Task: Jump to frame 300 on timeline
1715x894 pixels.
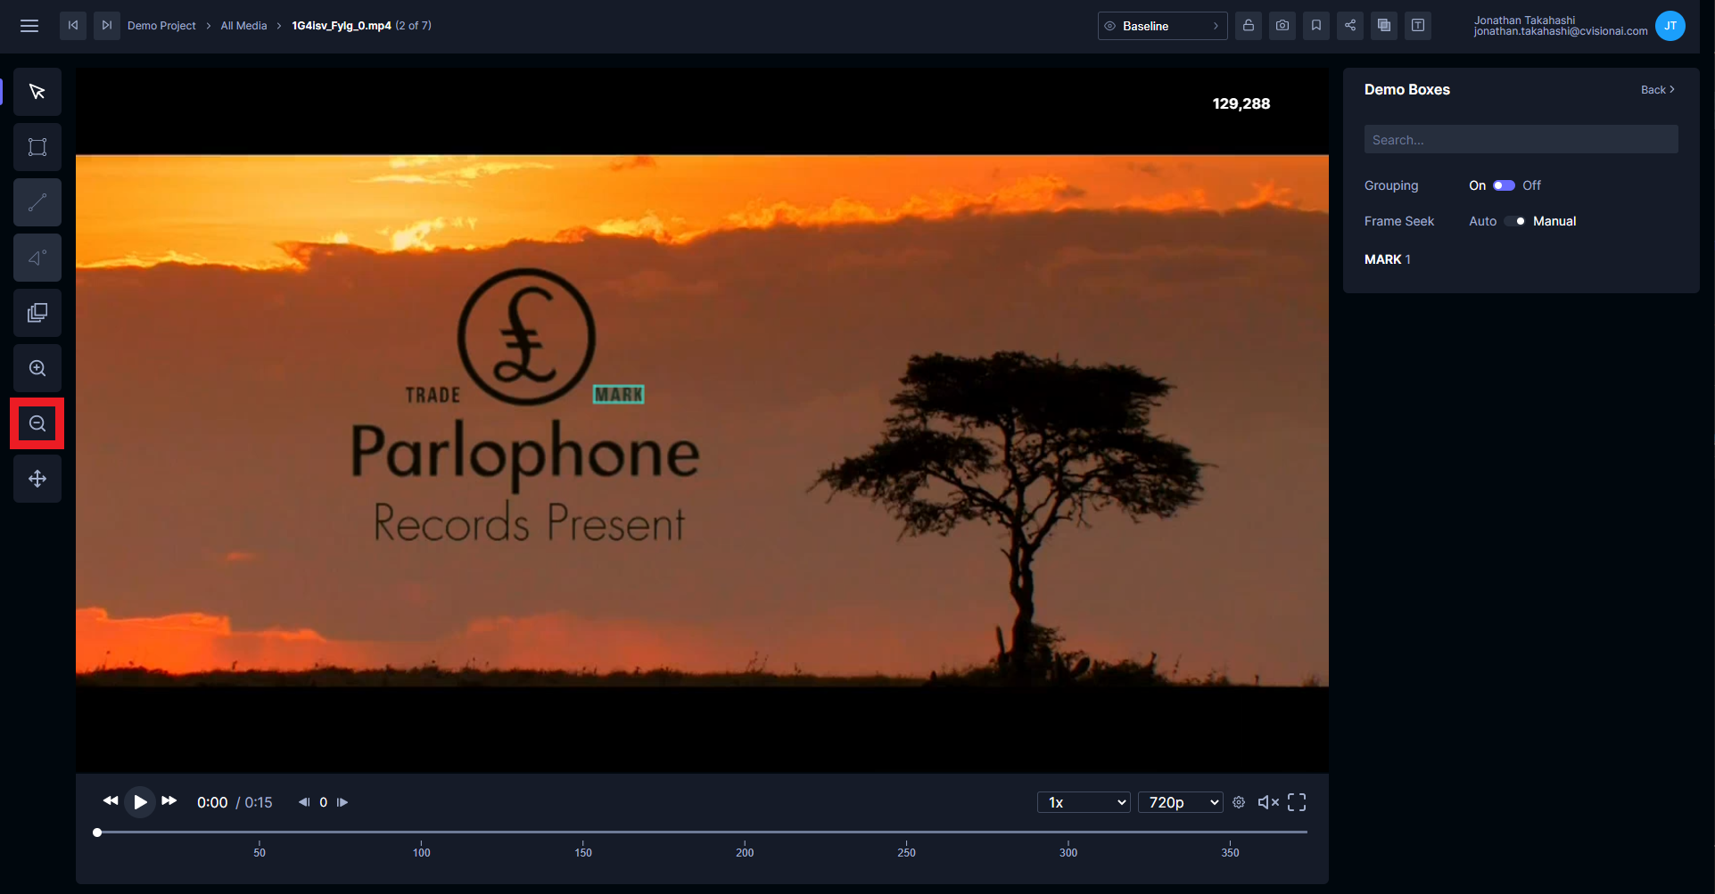Action: coord(1068,852)
